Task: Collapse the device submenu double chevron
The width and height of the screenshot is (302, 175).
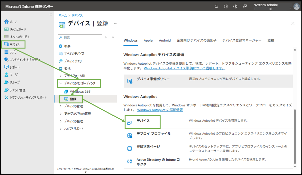Action: (x=113, y=37)
